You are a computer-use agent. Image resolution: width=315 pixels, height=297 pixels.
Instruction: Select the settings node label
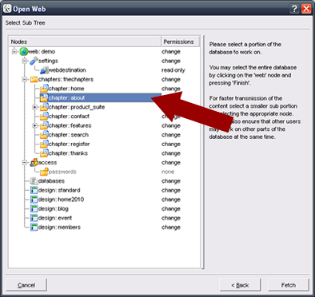coord(48,61)
